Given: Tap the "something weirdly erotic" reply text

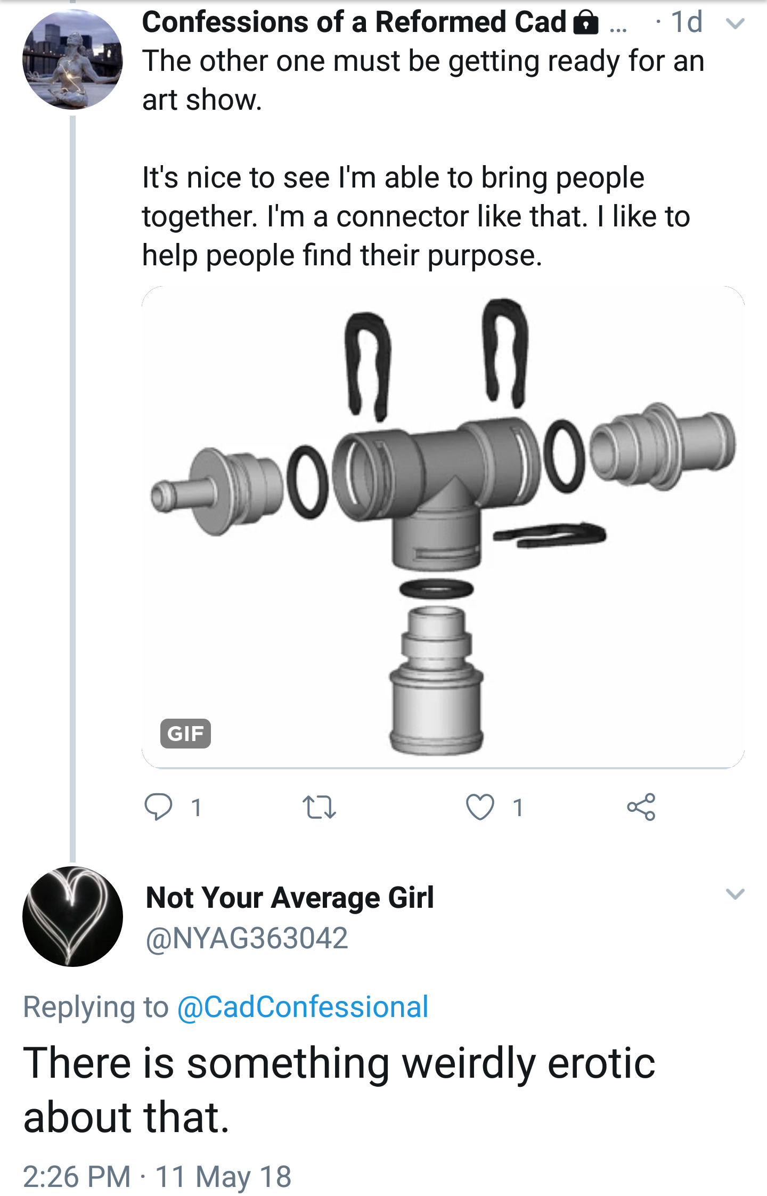Looking at the screenshot, I should point(339,1089).
